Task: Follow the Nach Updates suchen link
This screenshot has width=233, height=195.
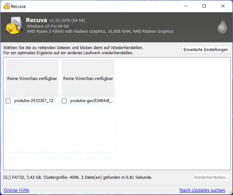Action: 202,190
